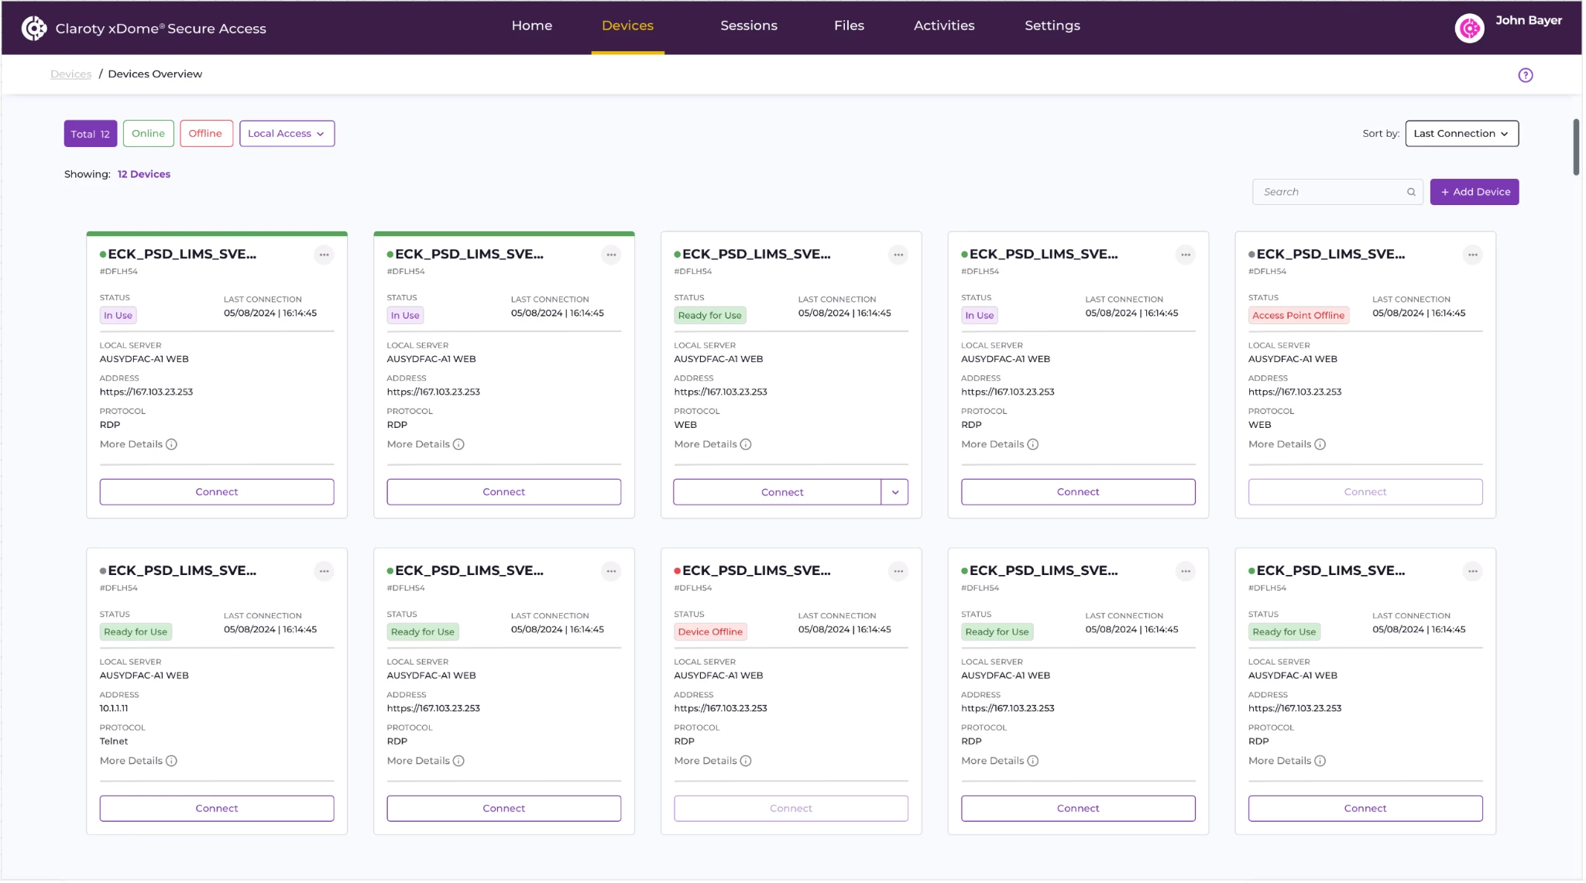This screenshot has height=883, width=1586.
Task: Select the Total 12 filter
Action: (x=91, y=133)
